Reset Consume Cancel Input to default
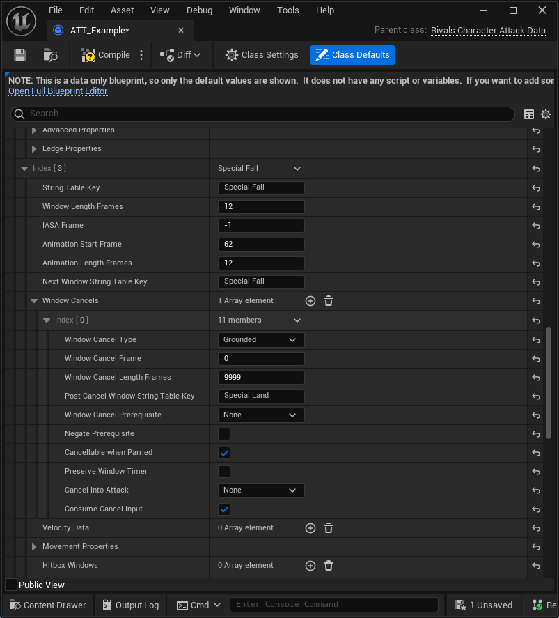Screen dimensions: 559x618 pyautogui.click(x=536, y=509)
